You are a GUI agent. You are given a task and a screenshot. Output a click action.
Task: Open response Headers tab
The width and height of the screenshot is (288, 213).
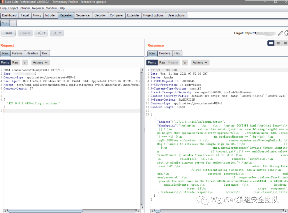click(x=165, y=53)
